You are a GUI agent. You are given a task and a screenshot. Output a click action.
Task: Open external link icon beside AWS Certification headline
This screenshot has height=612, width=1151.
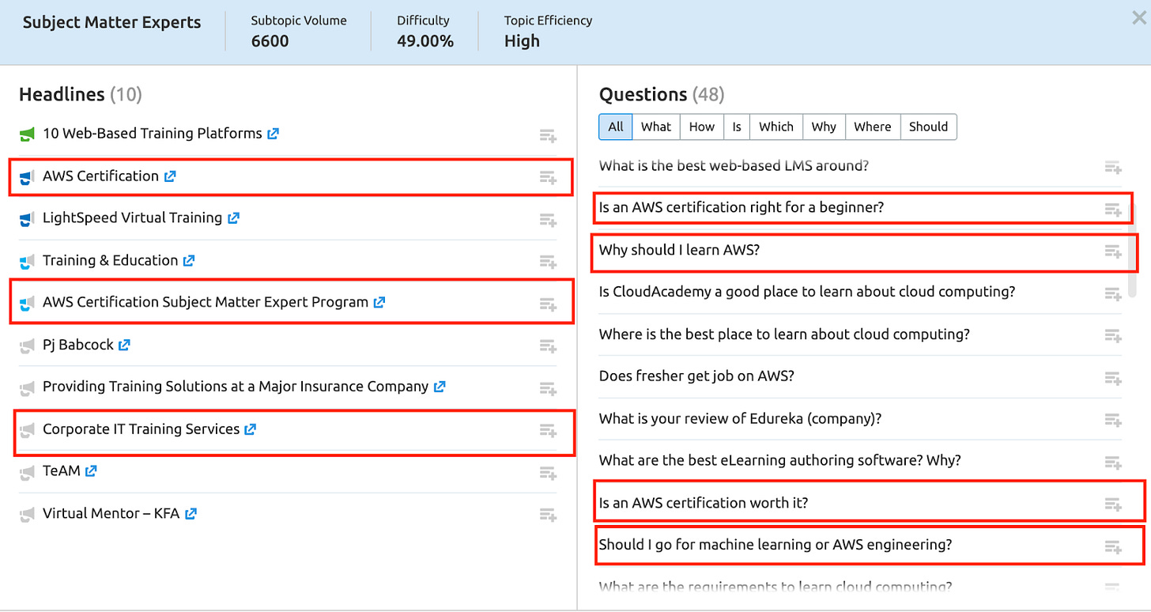pos(170,176)
